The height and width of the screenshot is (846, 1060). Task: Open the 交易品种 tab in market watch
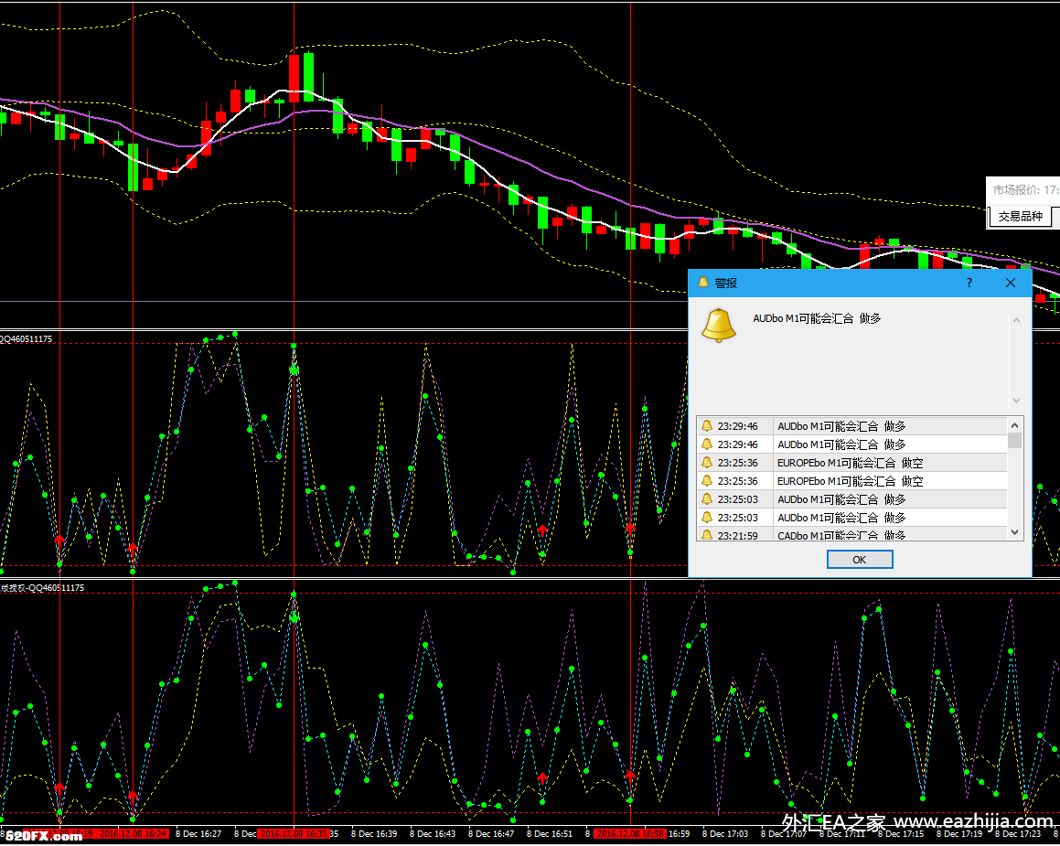click(x=1020, y=217)
